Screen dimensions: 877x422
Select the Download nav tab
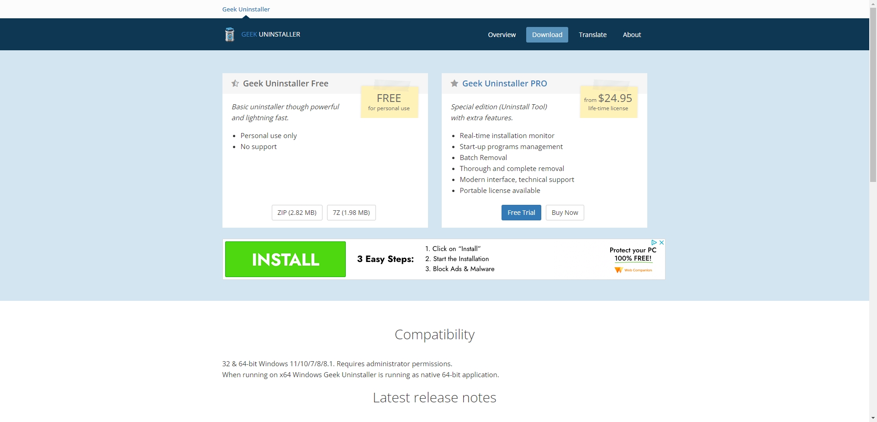547,35
